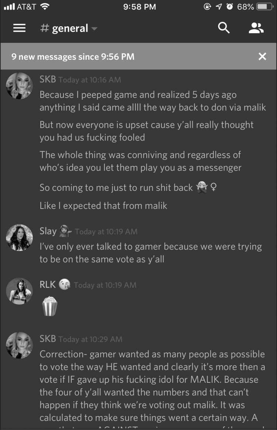Tap the kissing face emoji beside RLK
The image size is (277, 430).
pyautogui.click(x=65, y=285)
